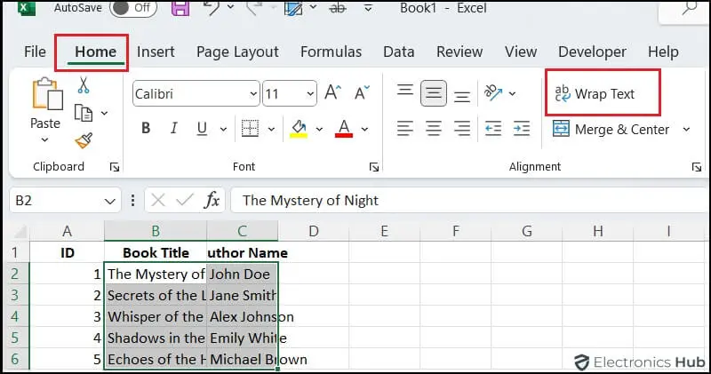Click the Cut scissors icon

pos(84,85)
